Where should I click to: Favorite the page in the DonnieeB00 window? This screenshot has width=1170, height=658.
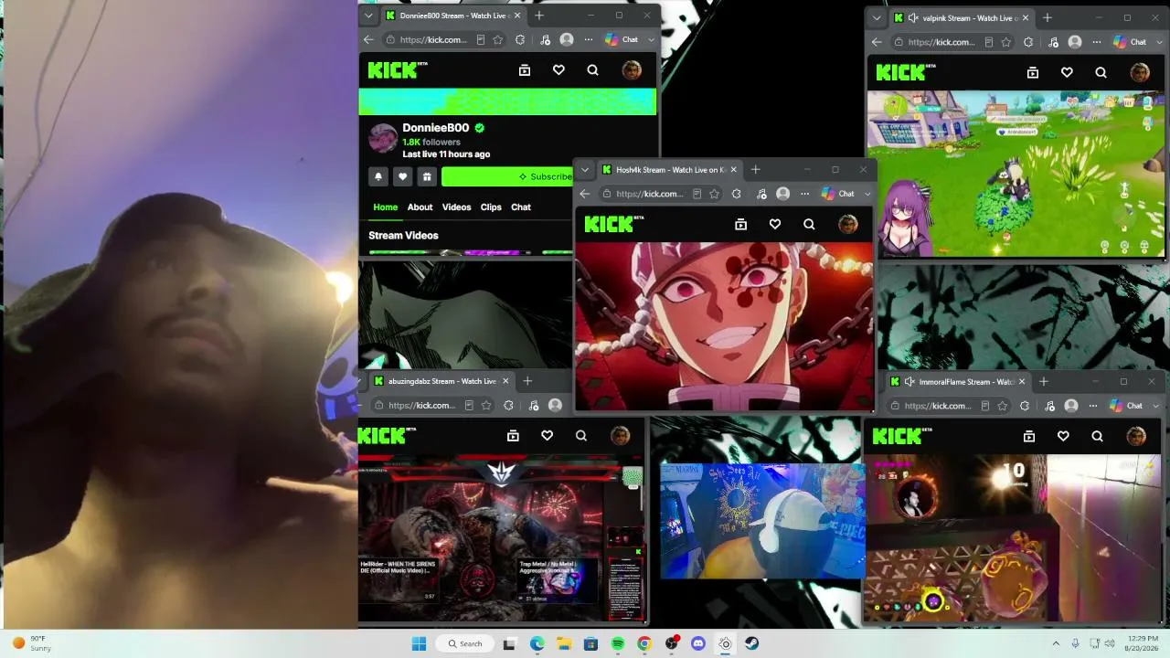(x=498, y=40)
